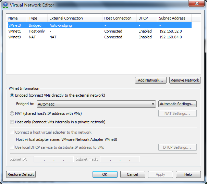Sort by the Type column header
The height and width of the screenshot is (184, 207).
click(37, 18)
